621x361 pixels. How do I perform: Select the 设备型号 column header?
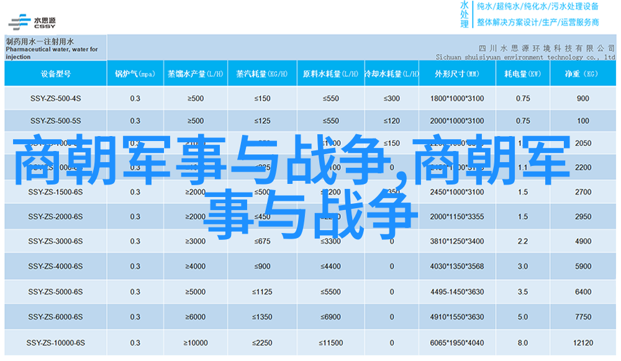tap(55, 74)
